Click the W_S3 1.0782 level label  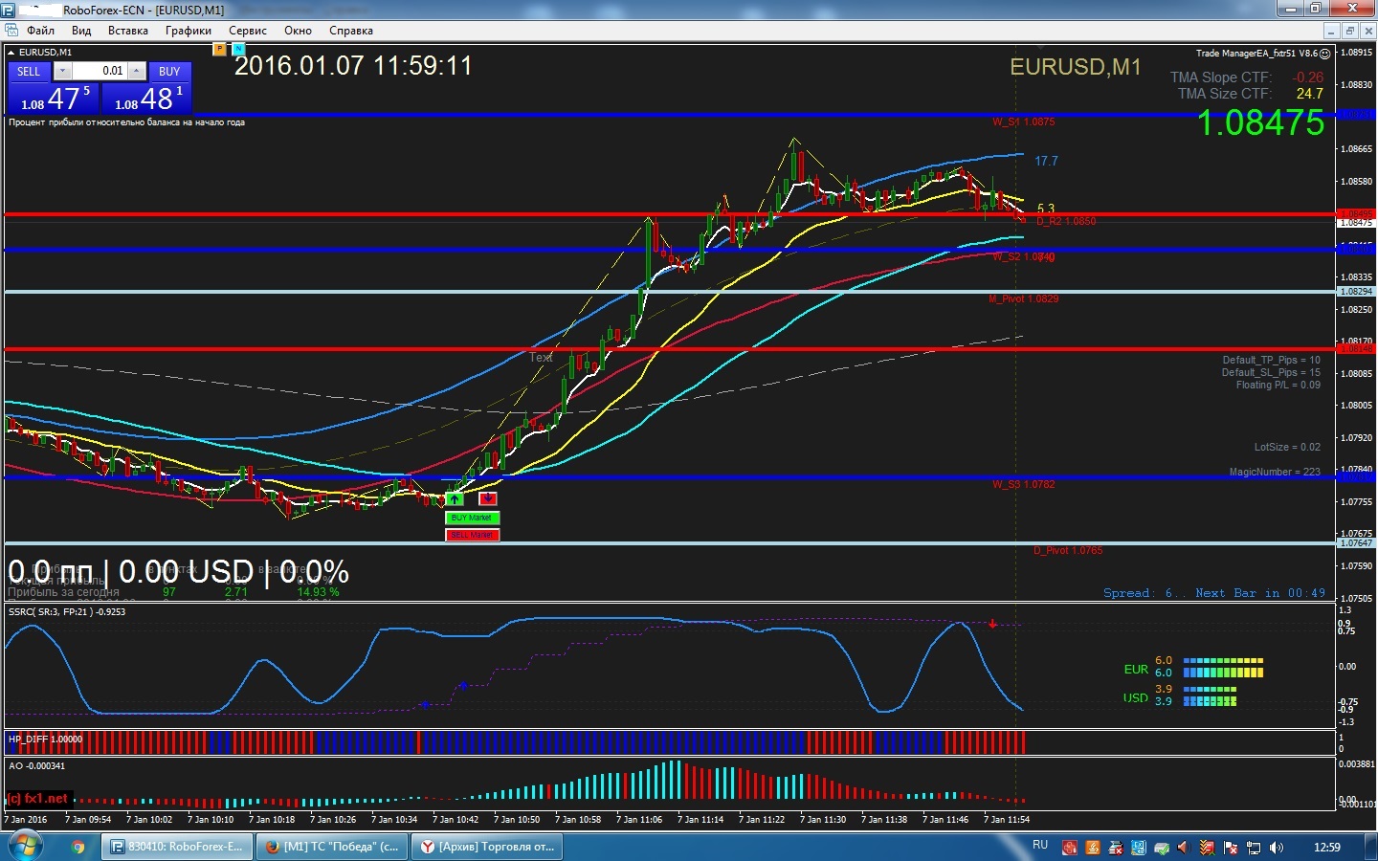click(x=1023, y=485)
